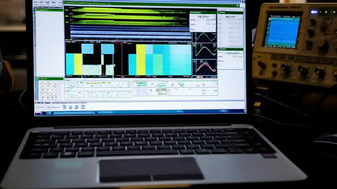Screen dimensions: 337x189
Task: Click the yellow marker icon beside the middle waveform plot
Action: click(194, 45)
